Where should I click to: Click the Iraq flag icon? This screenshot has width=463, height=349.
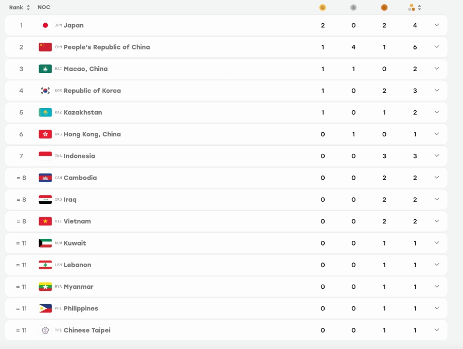[45, 200]
